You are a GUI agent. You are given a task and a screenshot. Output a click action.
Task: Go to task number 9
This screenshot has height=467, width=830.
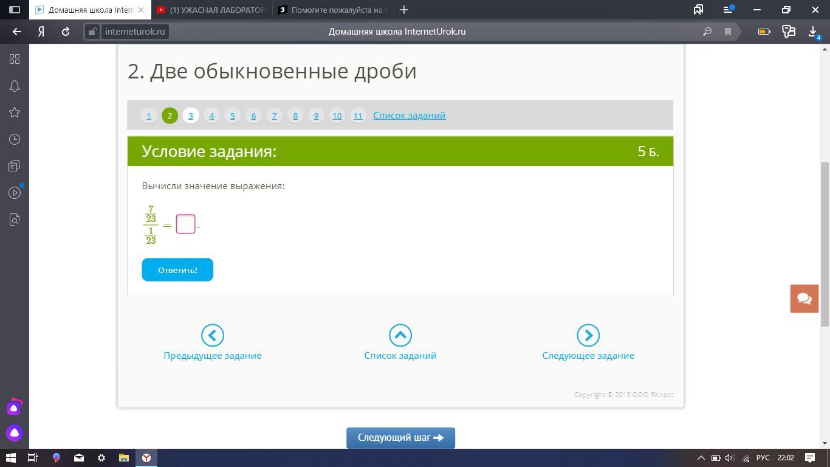point(316,116)
